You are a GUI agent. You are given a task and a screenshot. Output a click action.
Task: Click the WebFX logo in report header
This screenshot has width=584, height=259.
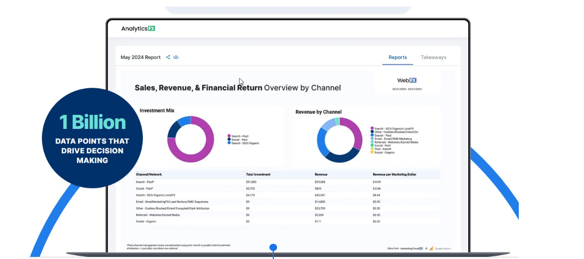407,80
